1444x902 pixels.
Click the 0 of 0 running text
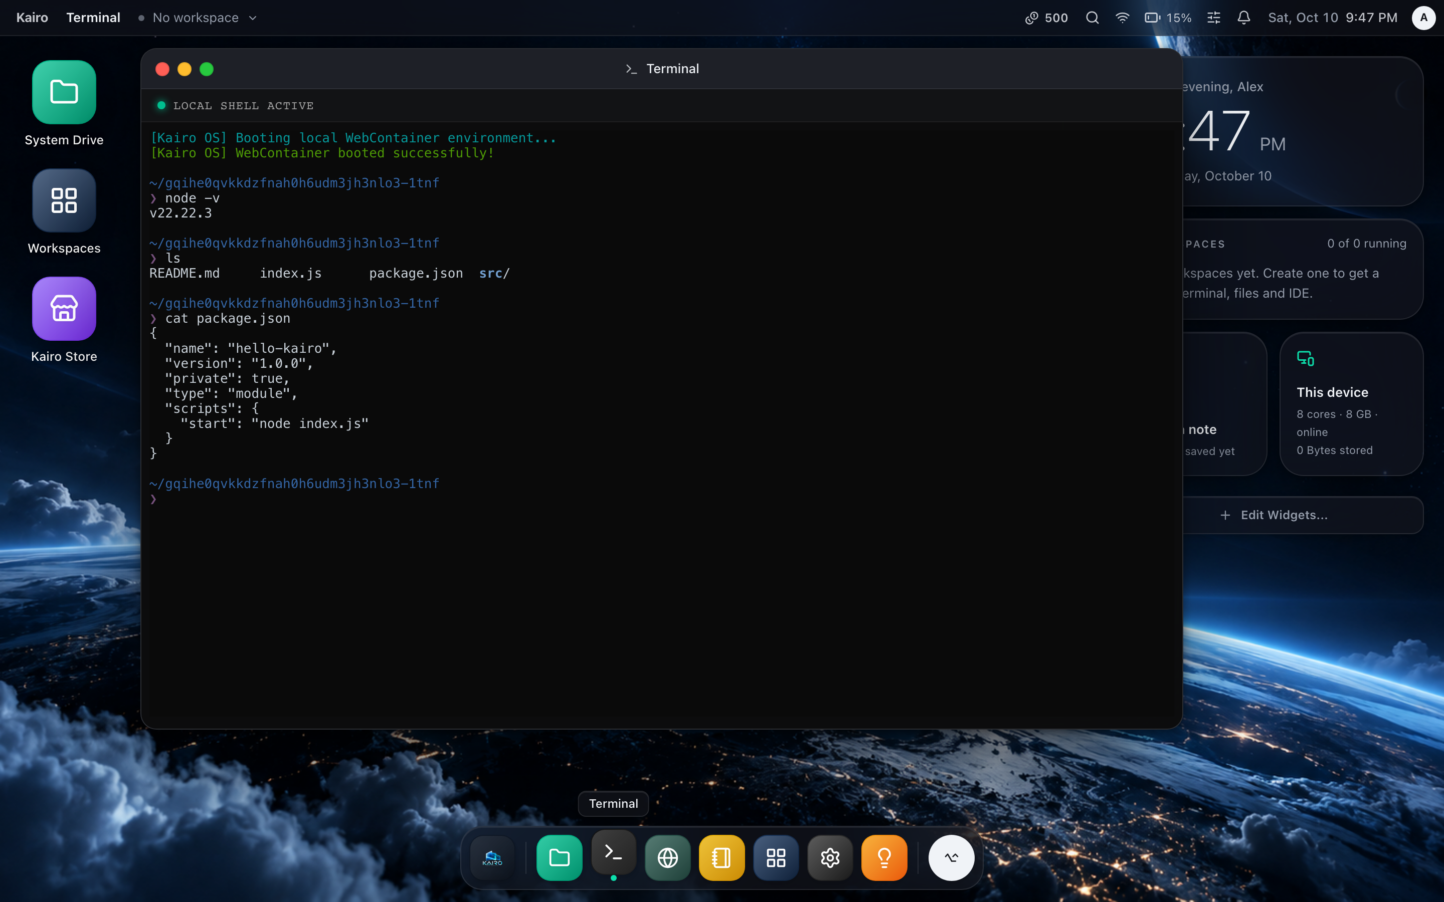click(x=1366, y=244)
